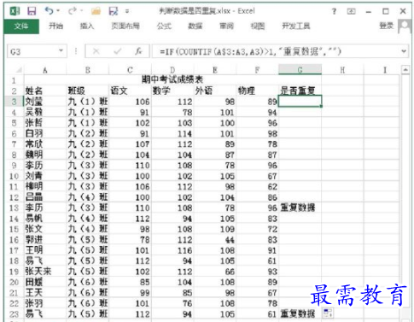Switch to the 插入 ribbon tab

pyautogui.click(x=87, y=26)
